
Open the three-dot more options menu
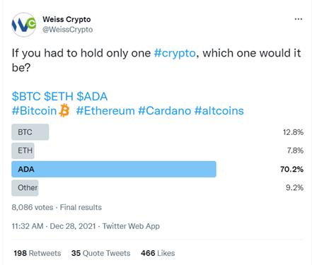pyautogui.click(x=299, y=19)
